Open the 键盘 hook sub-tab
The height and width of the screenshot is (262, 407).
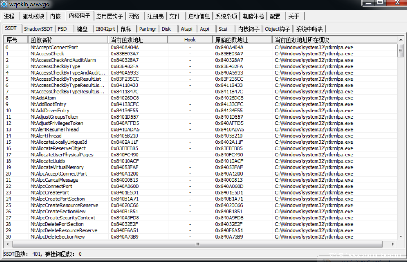click(82, 29)
